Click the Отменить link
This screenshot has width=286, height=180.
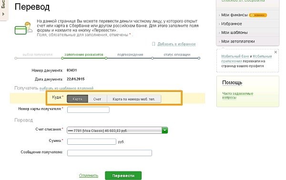click(x=89, y=175)
